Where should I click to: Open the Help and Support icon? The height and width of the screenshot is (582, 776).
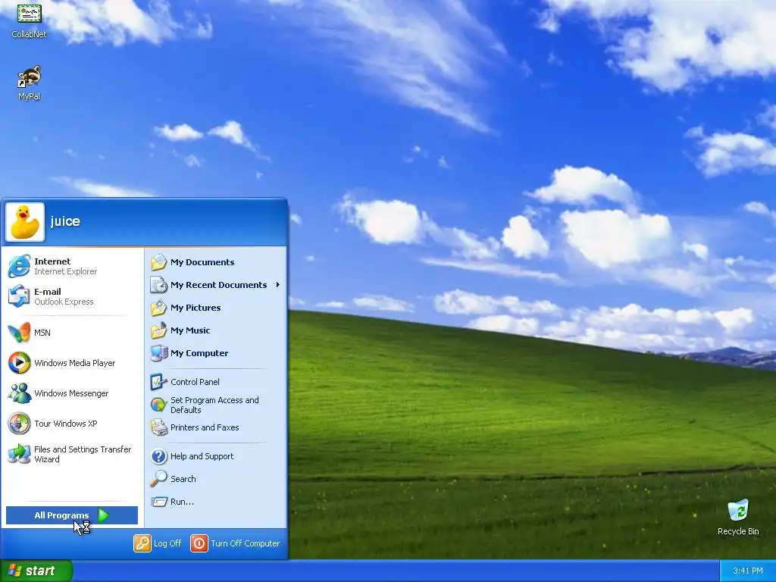[x=159, y=456]
